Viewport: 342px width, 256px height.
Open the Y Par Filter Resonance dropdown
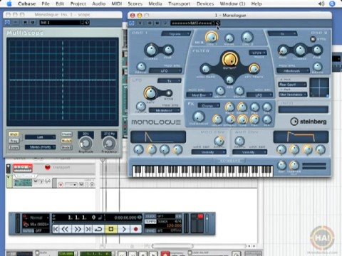point(293,95)
